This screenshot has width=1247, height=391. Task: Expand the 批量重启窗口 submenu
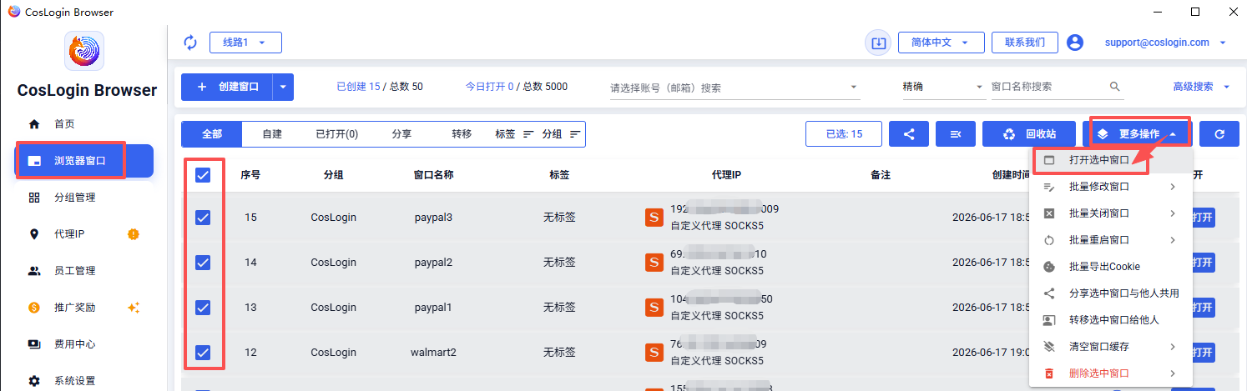point(1112,240)
